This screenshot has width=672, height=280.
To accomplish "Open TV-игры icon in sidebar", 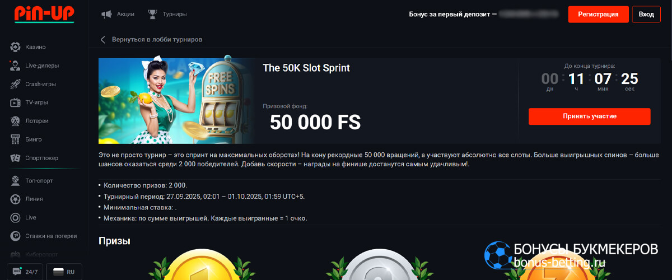I will (15, 102).
